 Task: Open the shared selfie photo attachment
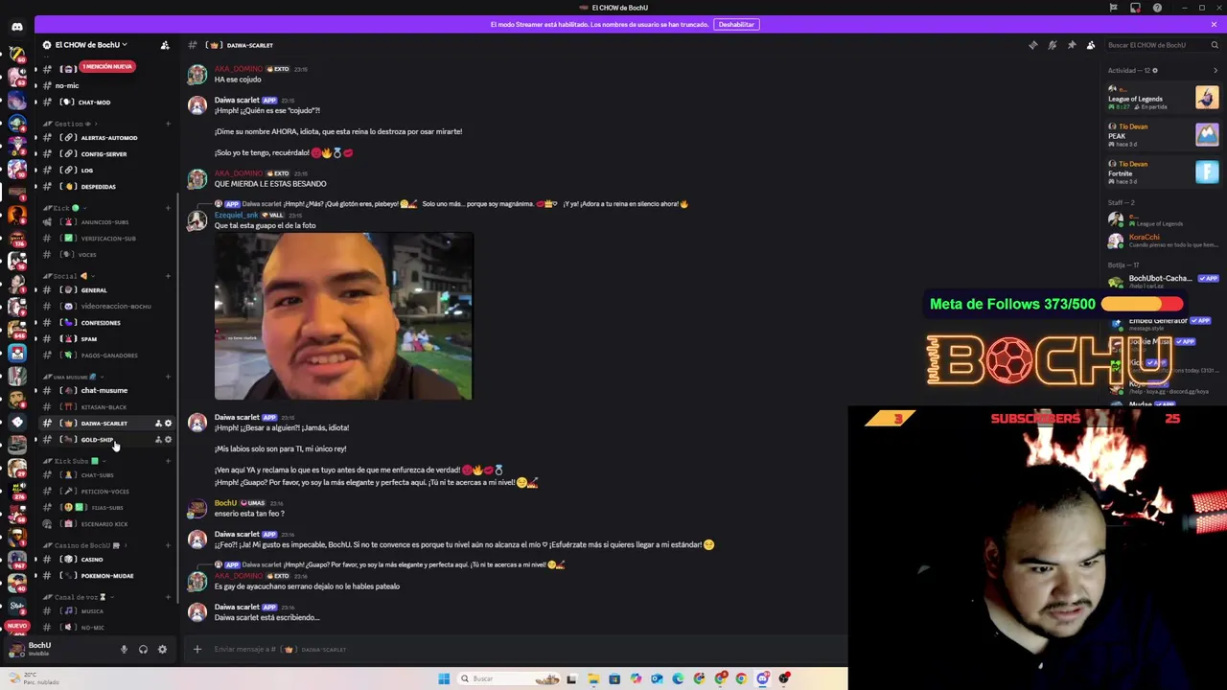tap(343, 315)
